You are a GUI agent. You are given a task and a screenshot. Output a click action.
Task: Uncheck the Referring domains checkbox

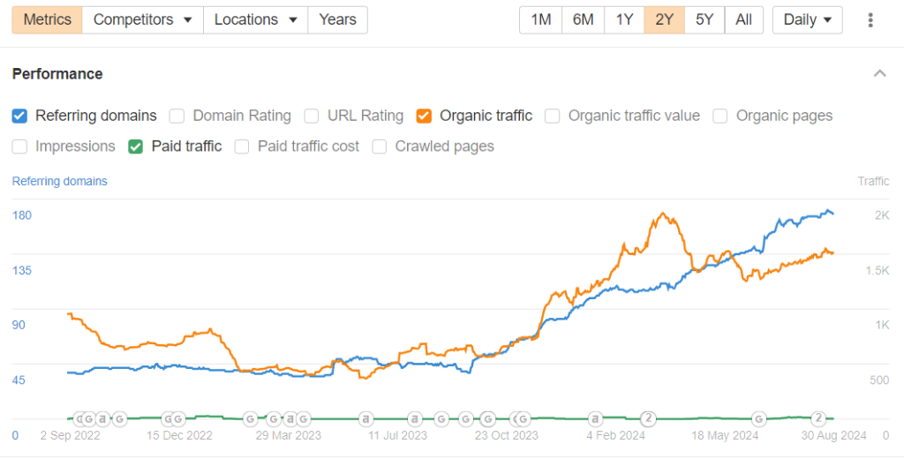click(20, 116)
